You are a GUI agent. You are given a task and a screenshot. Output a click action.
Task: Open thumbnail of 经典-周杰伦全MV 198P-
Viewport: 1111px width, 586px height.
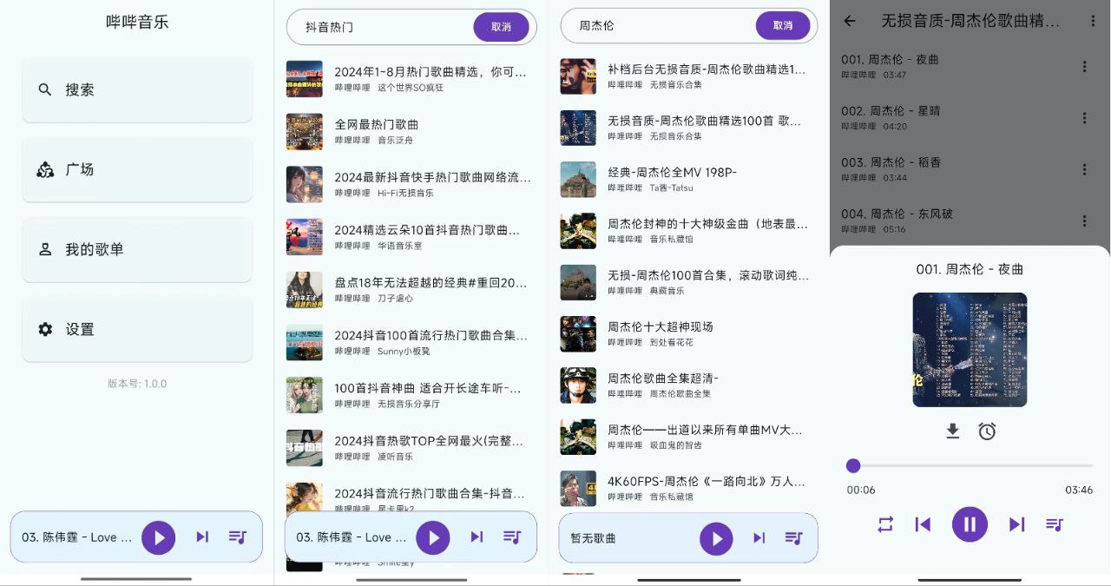[x=578, y=179]
